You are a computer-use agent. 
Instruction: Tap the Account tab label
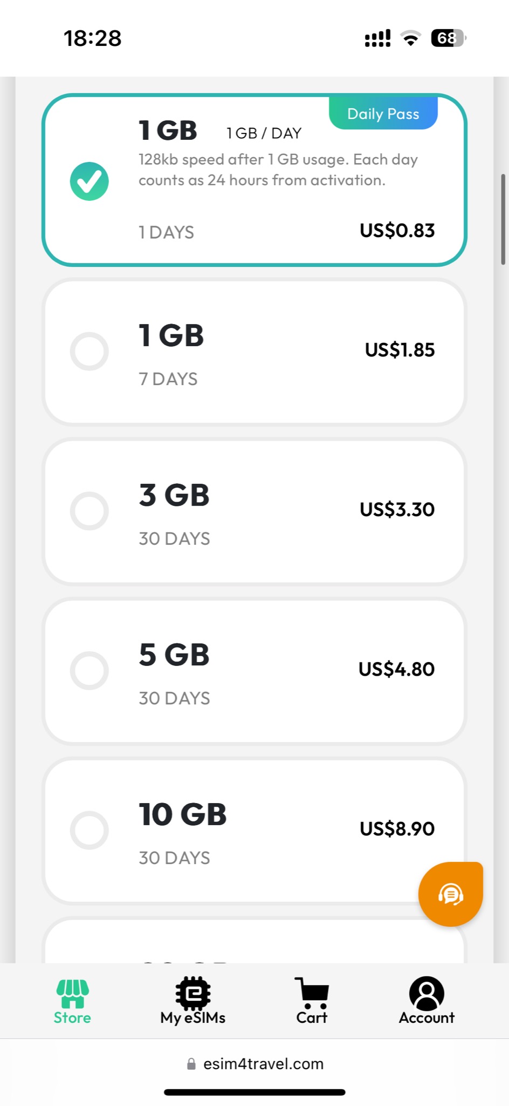427,1018
